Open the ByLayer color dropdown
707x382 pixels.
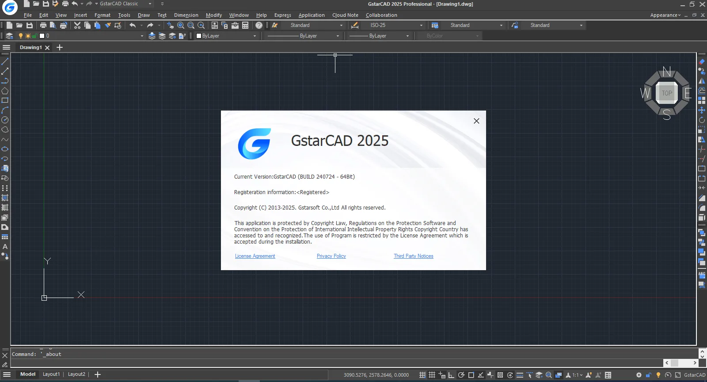coord(255,36)
